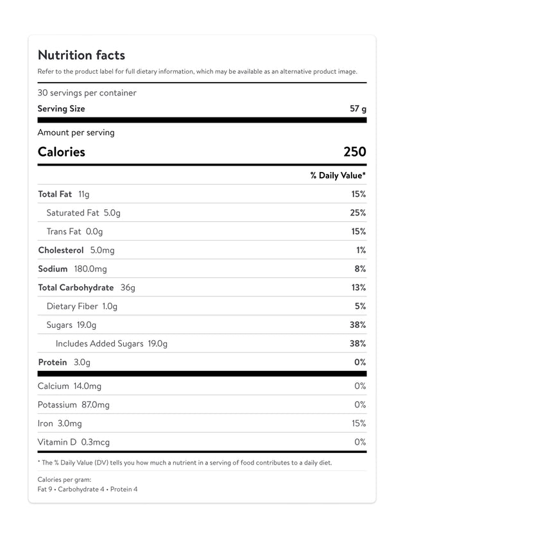Click the Dietary Fiber 1.0g entry
Screen dimensions: 539x539
82,306
